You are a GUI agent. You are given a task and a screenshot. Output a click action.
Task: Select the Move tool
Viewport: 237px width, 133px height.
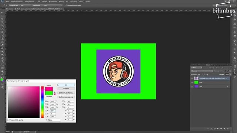pyautogui.click(x=2, y=13)
